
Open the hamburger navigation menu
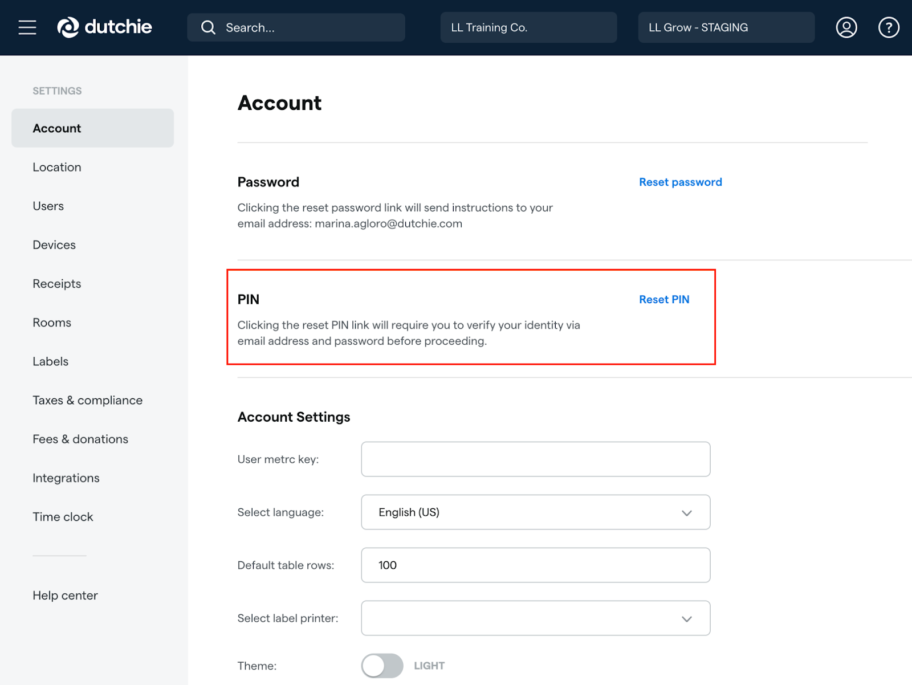pyautogui.click(x=27, y=27)
